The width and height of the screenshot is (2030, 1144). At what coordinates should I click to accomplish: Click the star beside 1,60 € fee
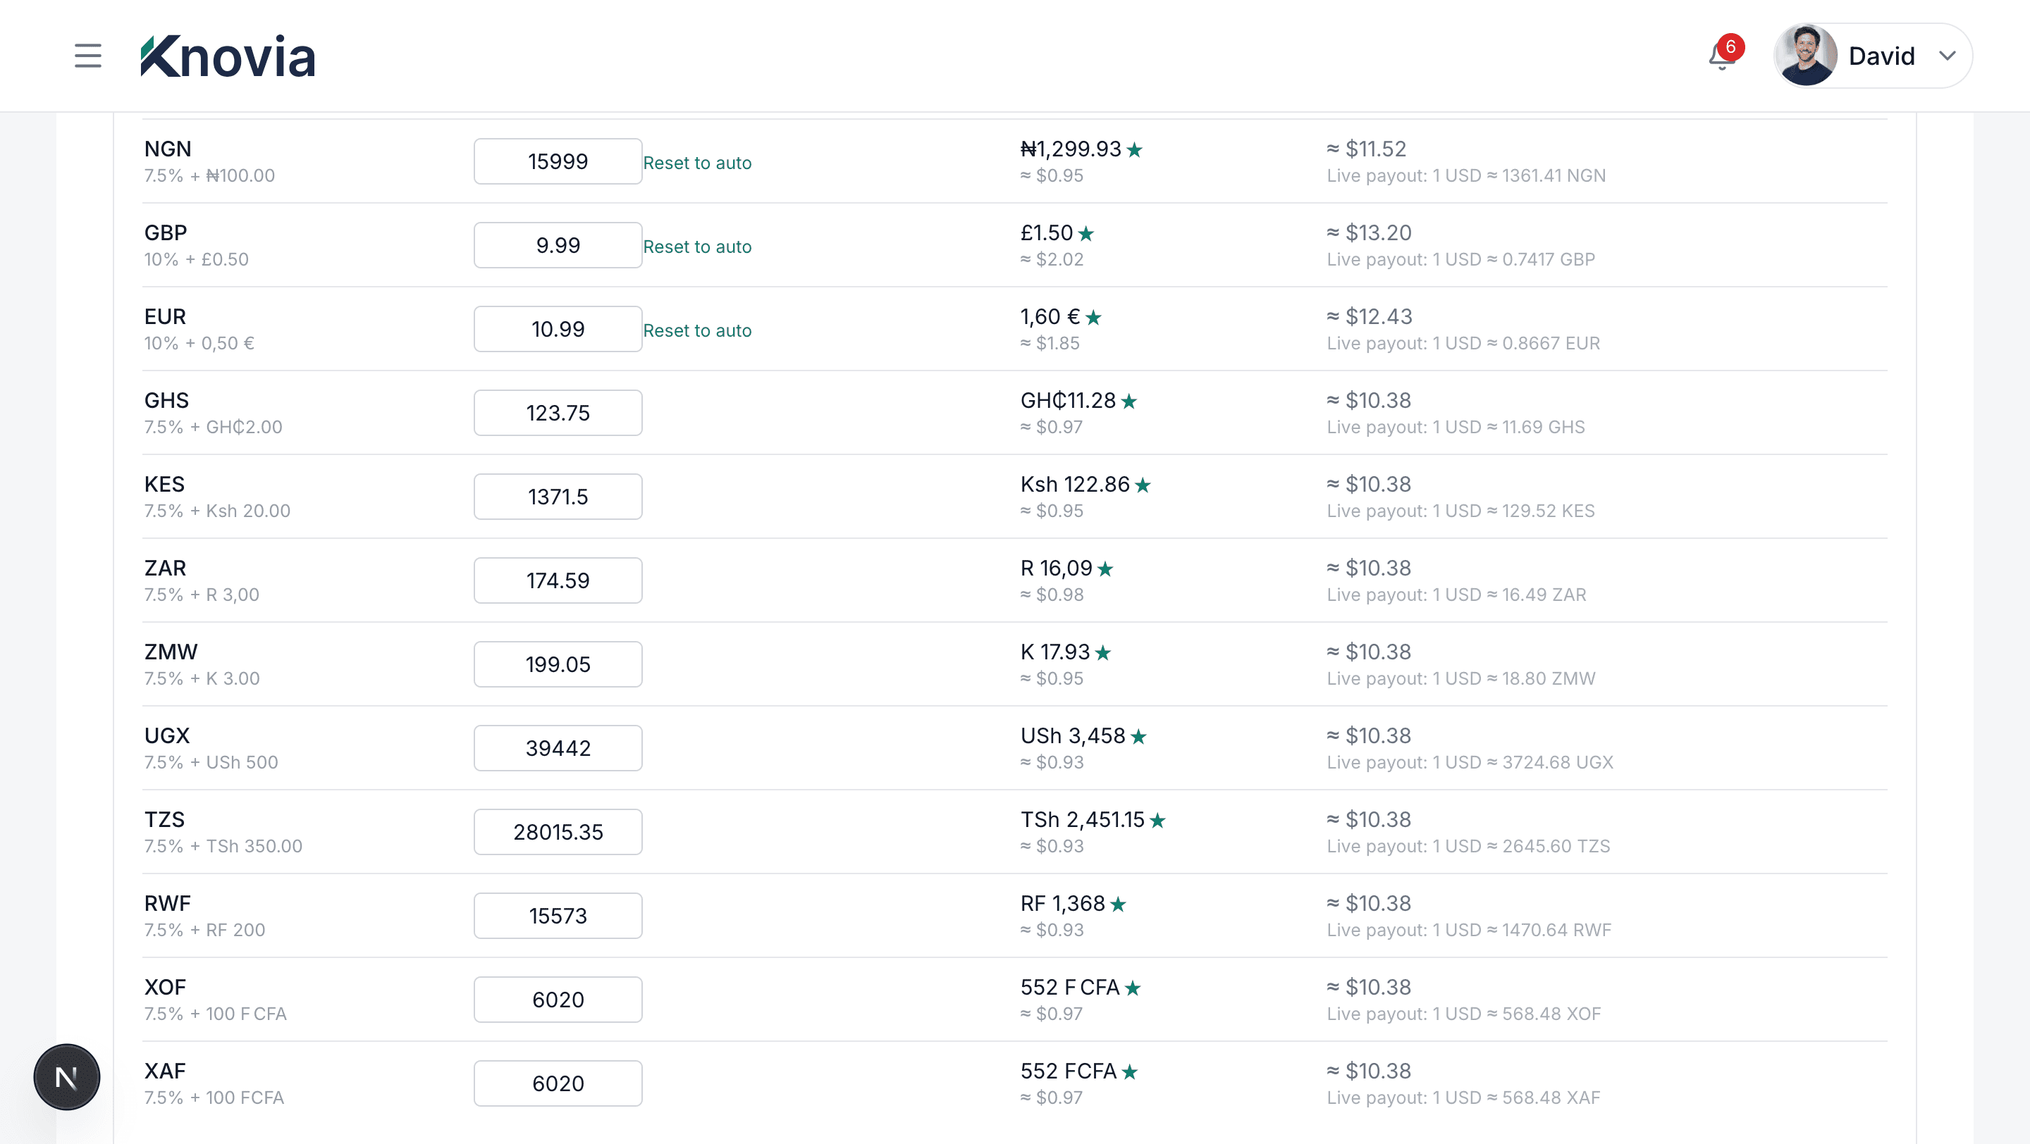tap(1093, 317)
